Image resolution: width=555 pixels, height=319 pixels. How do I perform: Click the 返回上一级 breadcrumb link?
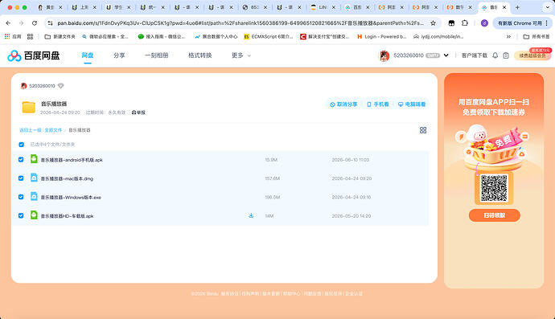pos(30,130)
